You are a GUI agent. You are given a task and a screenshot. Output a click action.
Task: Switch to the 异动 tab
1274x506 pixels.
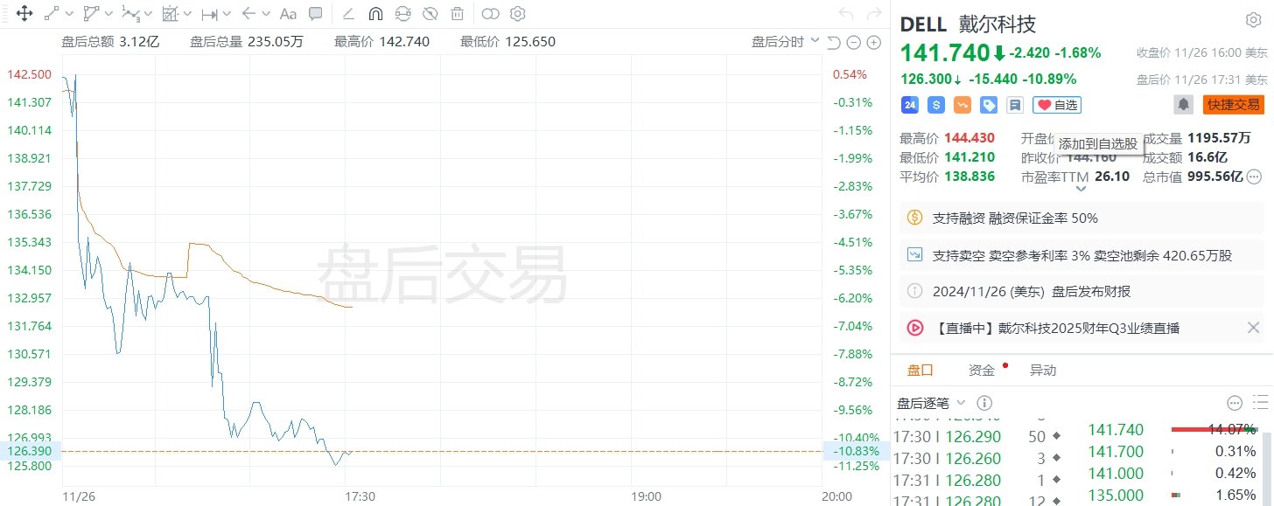[1042, 371]
